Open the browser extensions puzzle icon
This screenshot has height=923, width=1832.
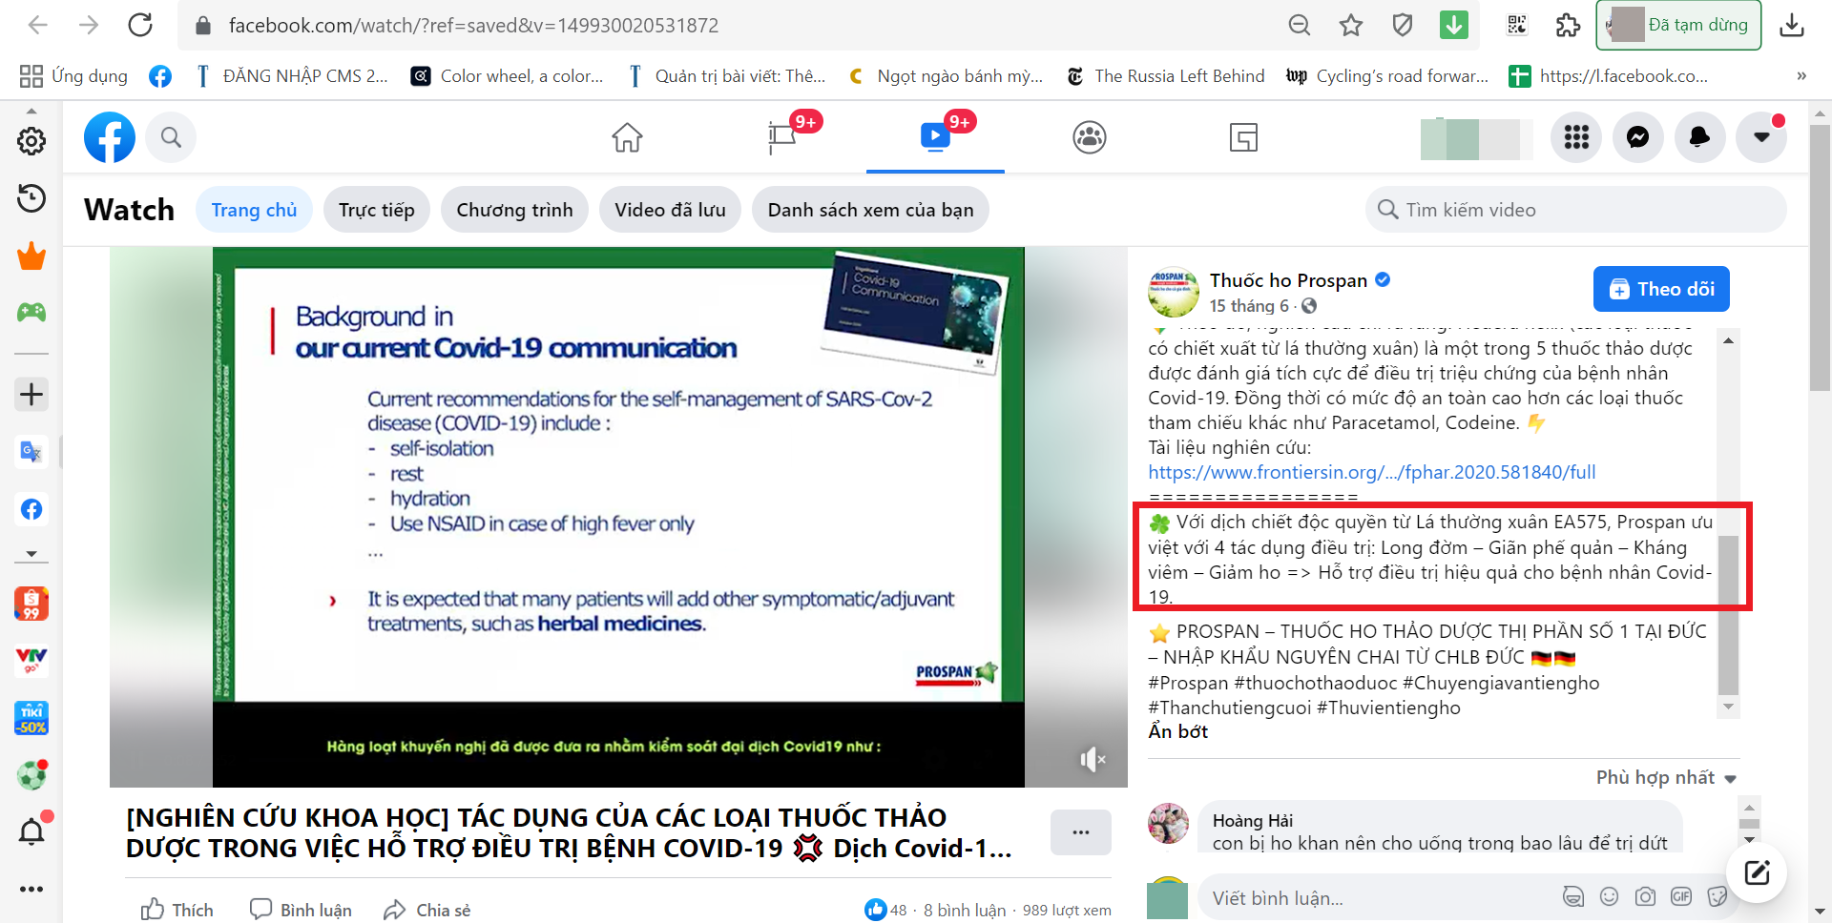tap(1568, 25)
